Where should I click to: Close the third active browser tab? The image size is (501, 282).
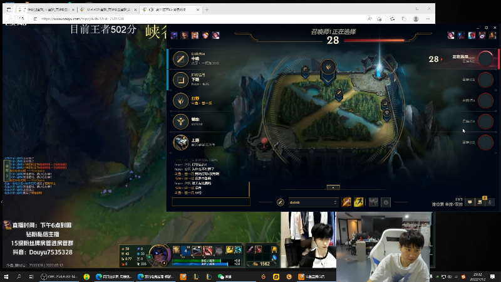[198, 9]
